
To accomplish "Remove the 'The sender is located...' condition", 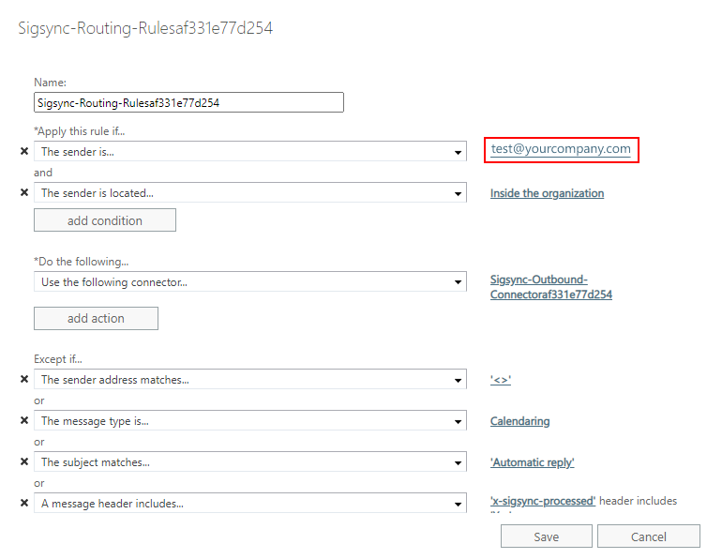I will [x=24, y=193].
